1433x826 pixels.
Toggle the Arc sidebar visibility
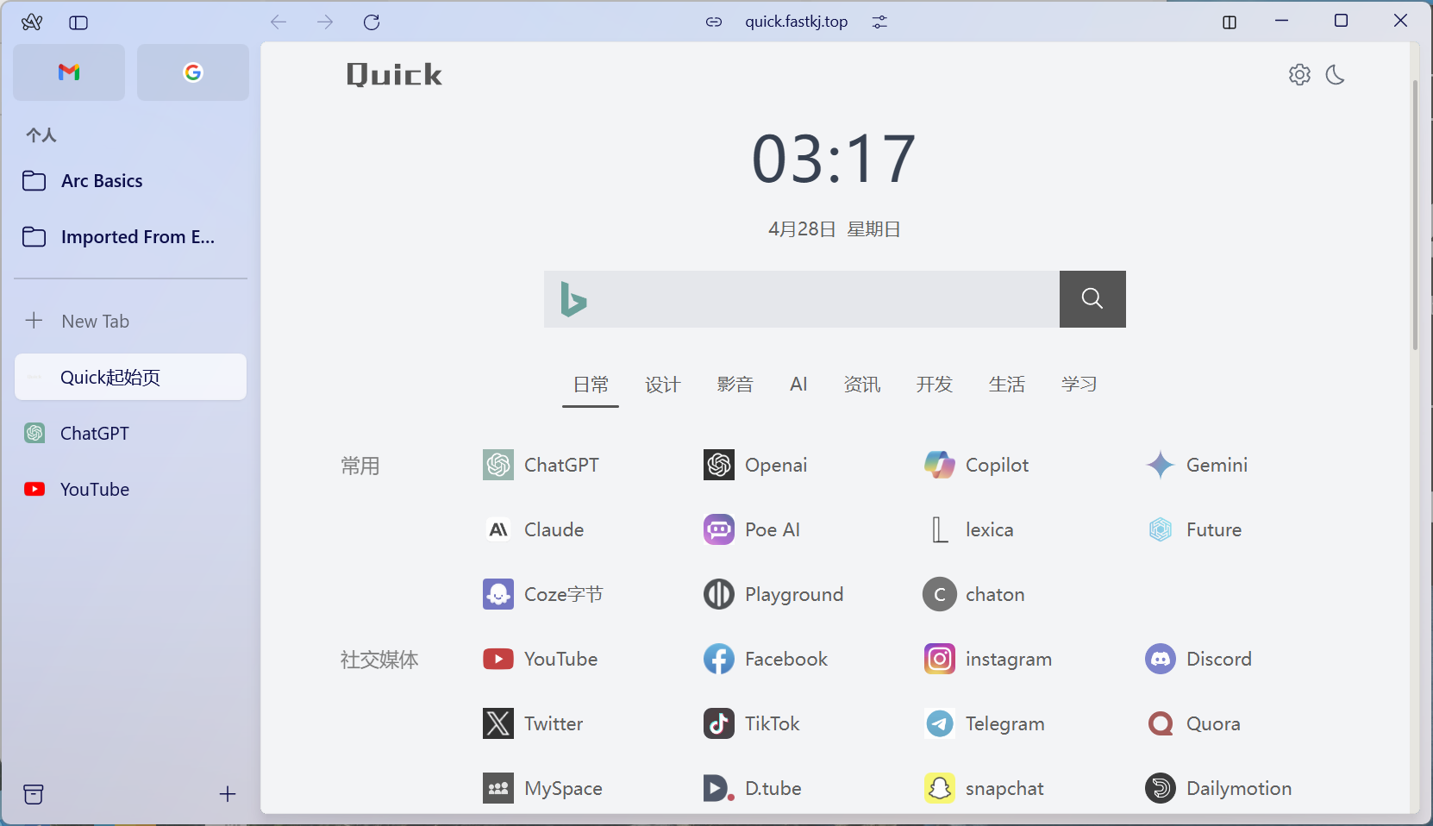tap(78, 22)
